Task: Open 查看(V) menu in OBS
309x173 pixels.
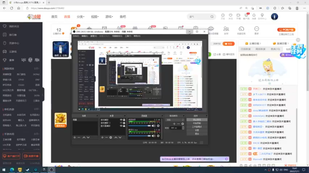Action: pos(93,36)
